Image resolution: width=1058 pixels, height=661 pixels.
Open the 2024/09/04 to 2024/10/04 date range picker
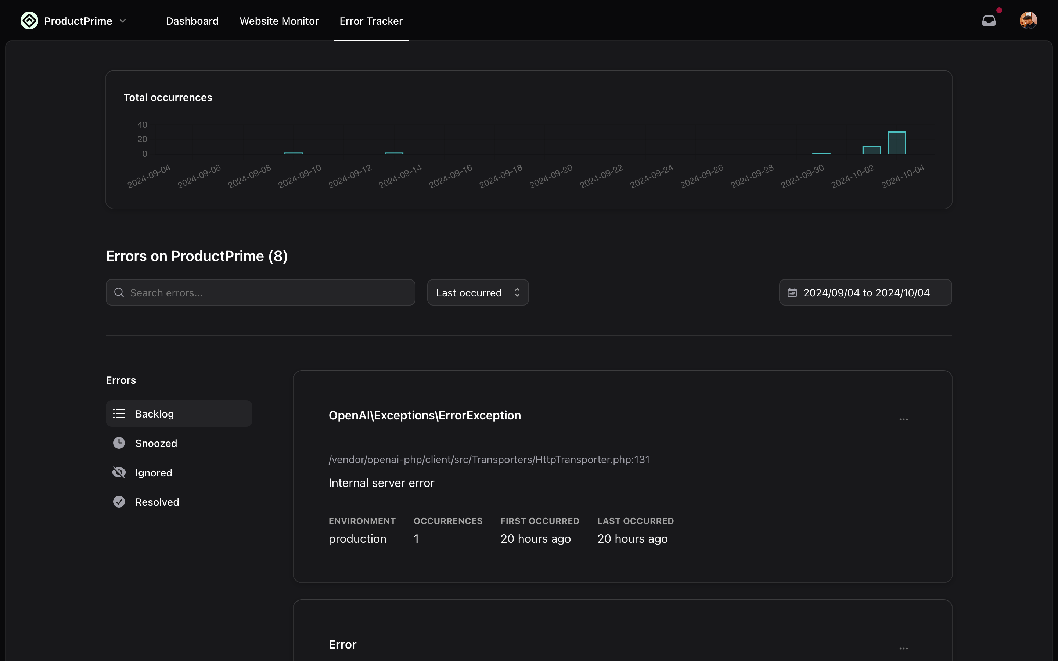(x=865, y=292)
